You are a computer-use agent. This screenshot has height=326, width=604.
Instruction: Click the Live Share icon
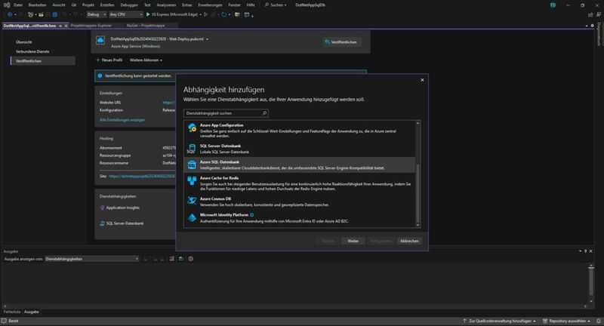tap(590, 14)
